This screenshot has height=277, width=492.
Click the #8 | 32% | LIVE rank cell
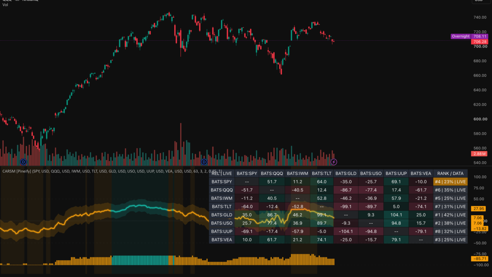coord(450,231)
